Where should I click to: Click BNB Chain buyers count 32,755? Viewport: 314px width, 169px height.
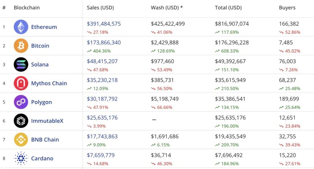pyautogui.click(x=287, y=136)
